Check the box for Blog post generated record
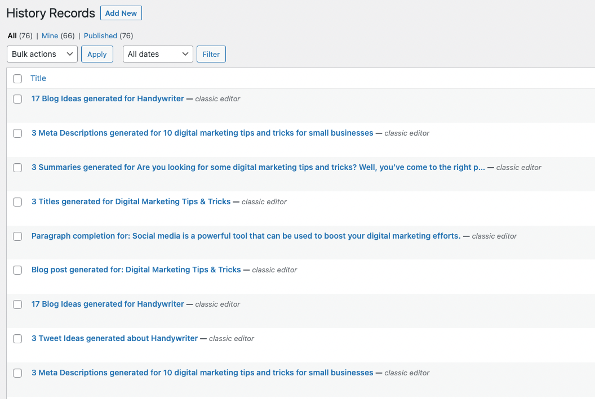The width and height of the screenshot is (595, 399). [x=17, y=270]
